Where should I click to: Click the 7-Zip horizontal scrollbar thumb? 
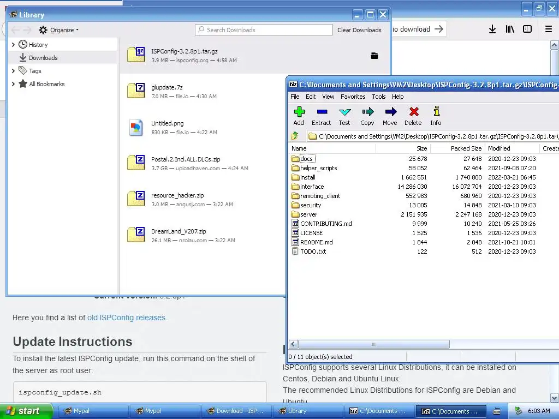click(374, 344)
